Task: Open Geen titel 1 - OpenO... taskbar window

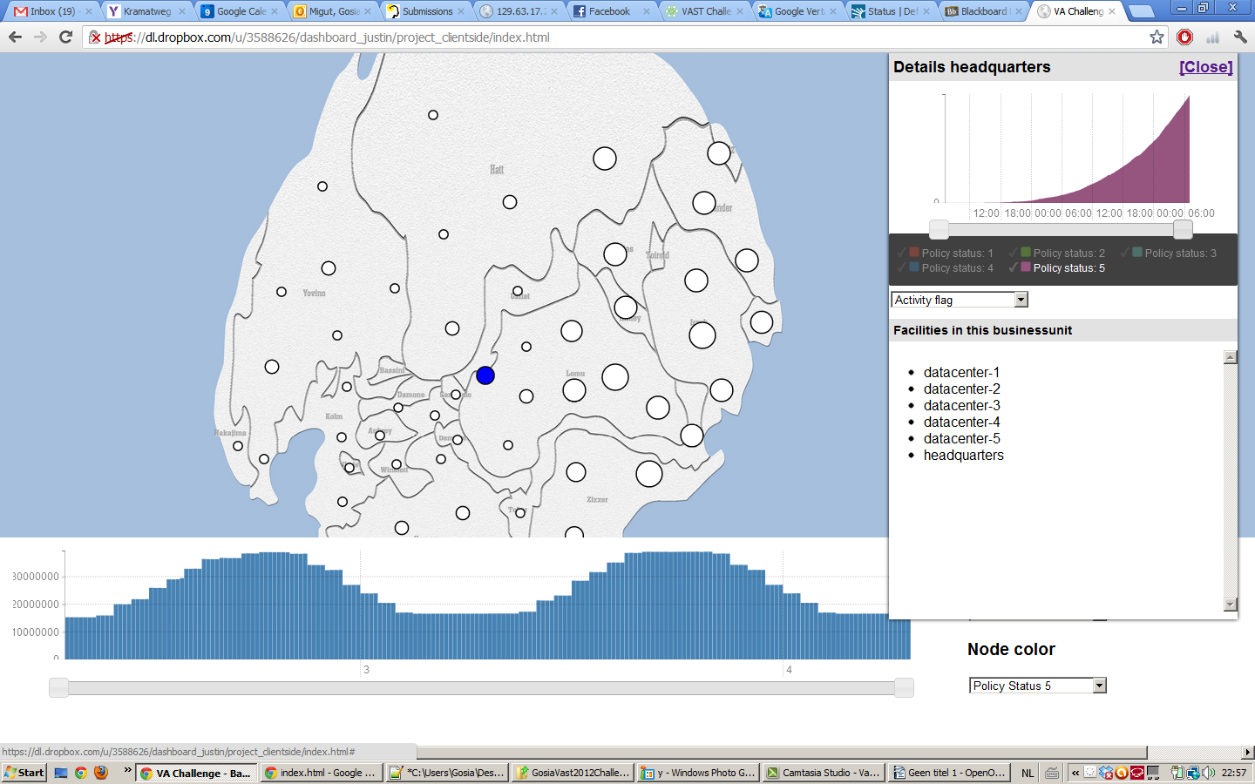Action: tap(949, 773)
